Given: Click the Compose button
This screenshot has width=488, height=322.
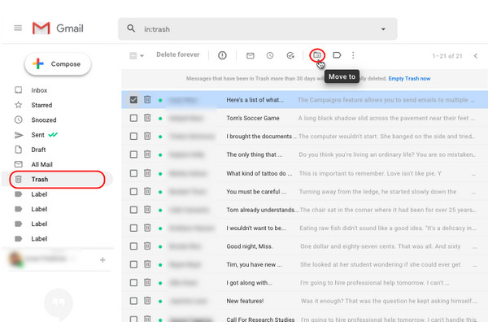Looking at the screenshot, I should [x=58, y=64].
